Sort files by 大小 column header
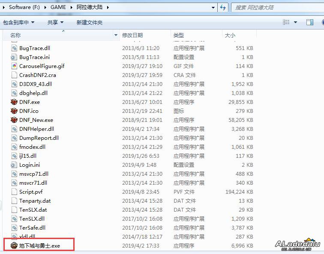This screenshot has width=324, height=254. [x=230, y=35]
